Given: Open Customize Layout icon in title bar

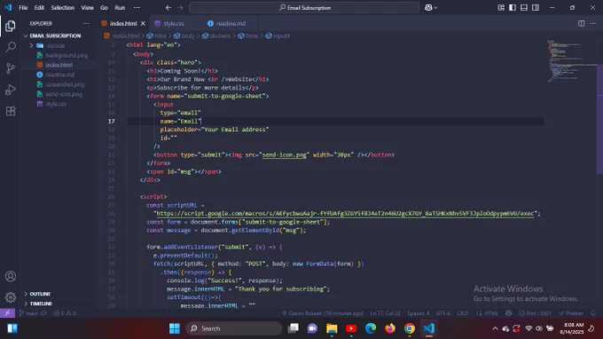Looking at the screenshot, I should 501,8.
